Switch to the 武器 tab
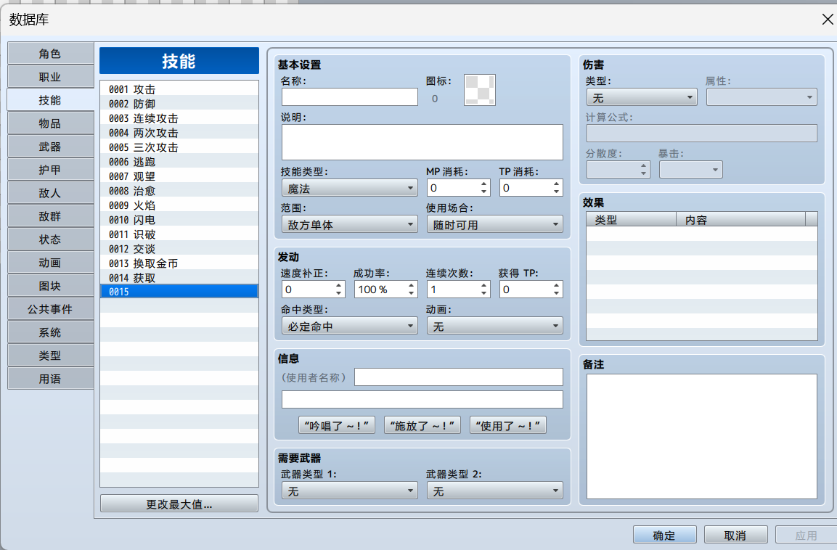This screenshot has width=837, height=550. click(50, 147)
